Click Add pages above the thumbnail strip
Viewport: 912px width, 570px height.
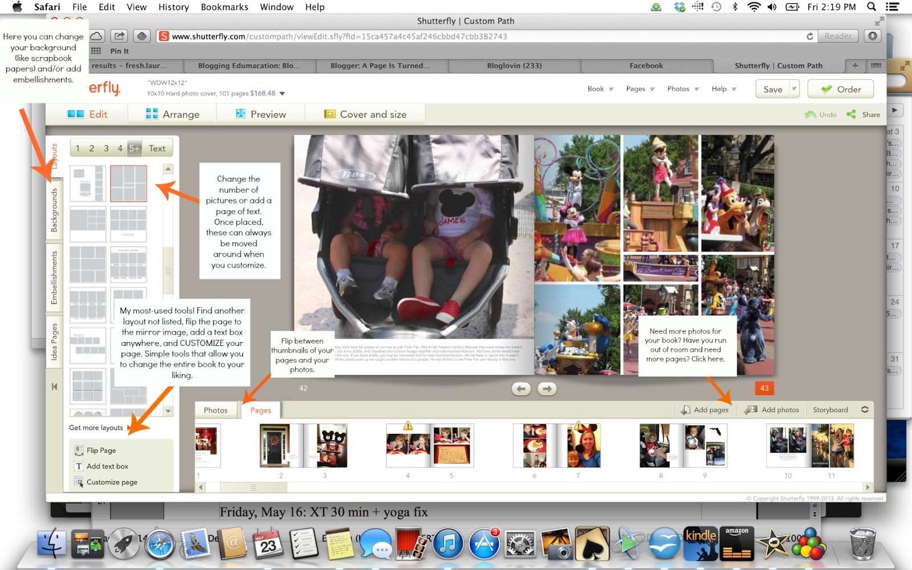(705, 410)
